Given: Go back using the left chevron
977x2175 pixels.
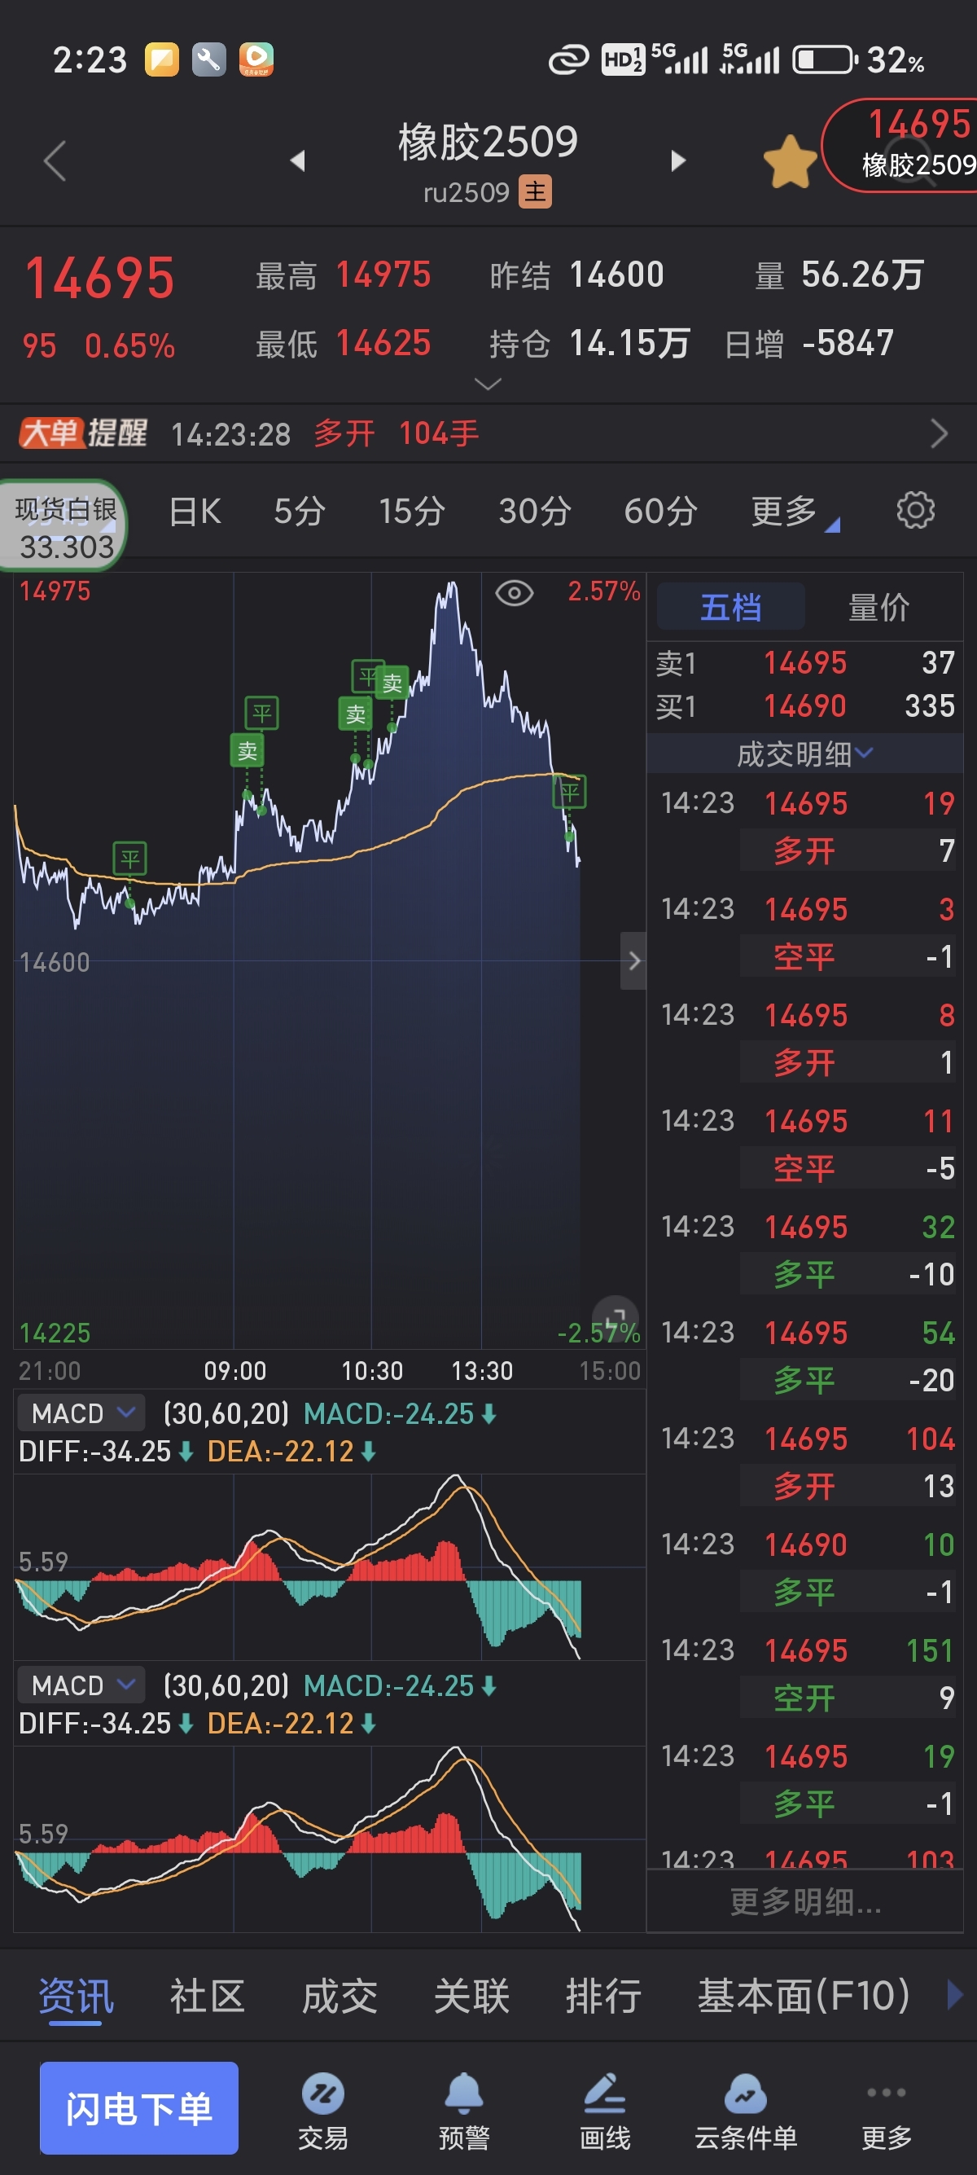Looking at the screenshot, I should point(55,160).
